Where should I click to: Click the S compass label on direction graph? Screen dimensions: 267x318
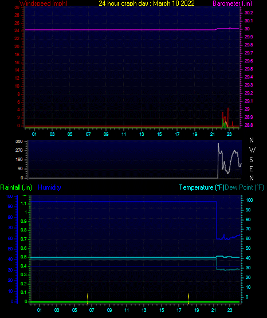tap(251, 160)
